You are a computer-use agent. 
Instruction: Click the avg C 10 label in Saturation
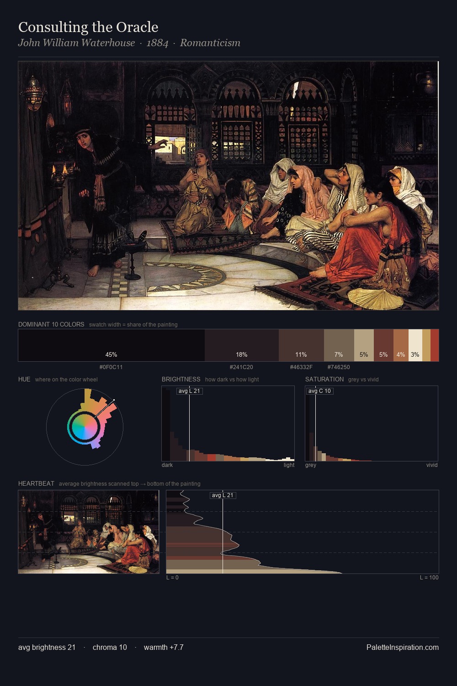coord(319,391)
